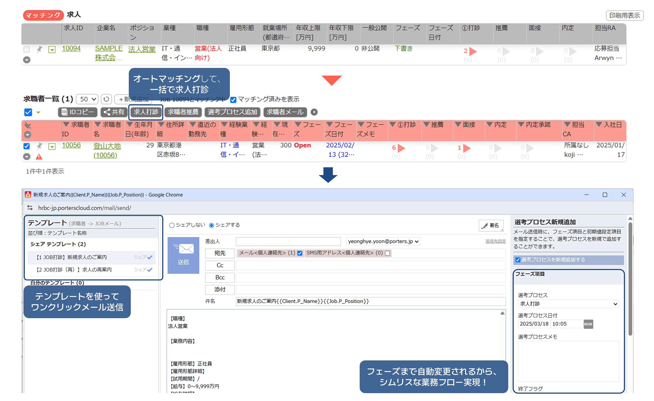This screenshot has width=654, height=401.
Task: Uncheck 選考プロセスを新規追加する checkbox
Action: (518, 260)
